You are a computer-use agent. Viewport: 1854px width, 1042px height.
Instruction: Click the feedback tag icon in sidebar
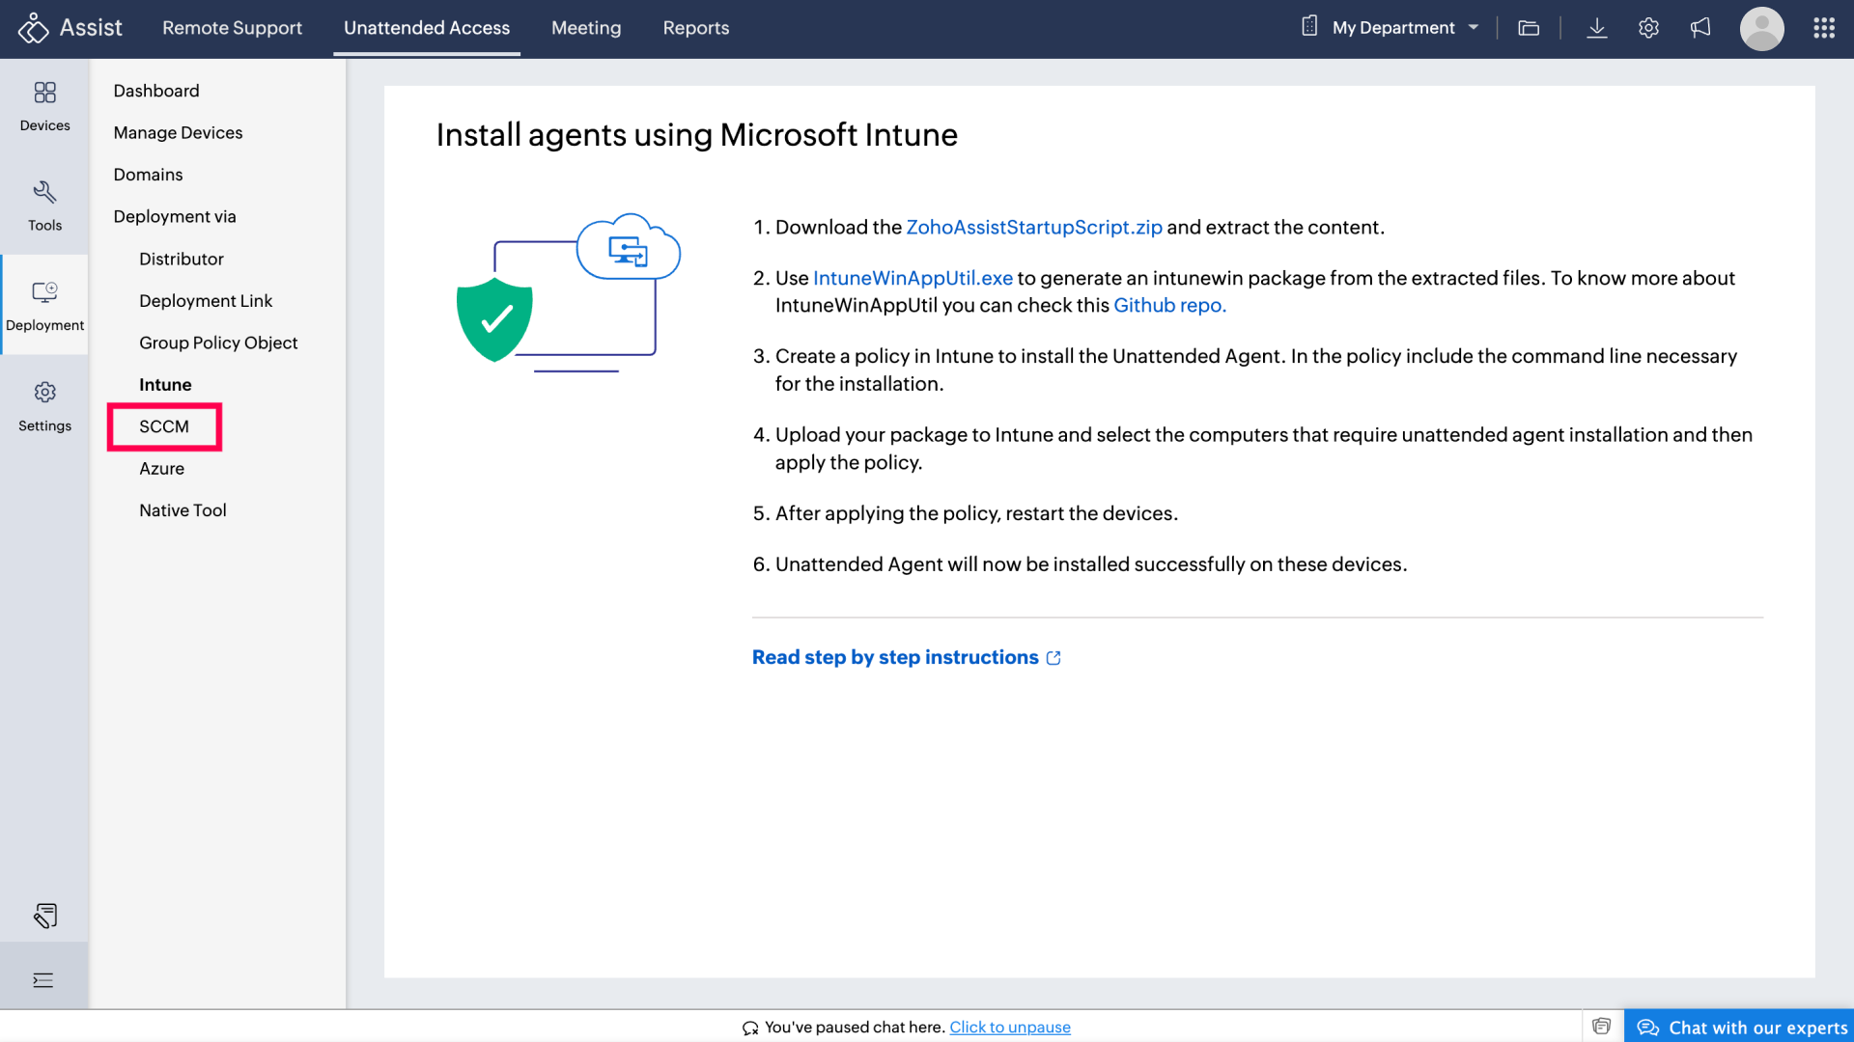point(44,916)
